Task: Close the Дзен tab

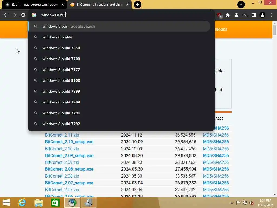Action: point(63,5)
